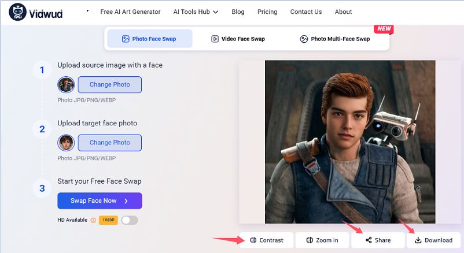Viewport: 464px width, 253px height.
Task: Click the Download arrow icon
Action: (418, 240)
